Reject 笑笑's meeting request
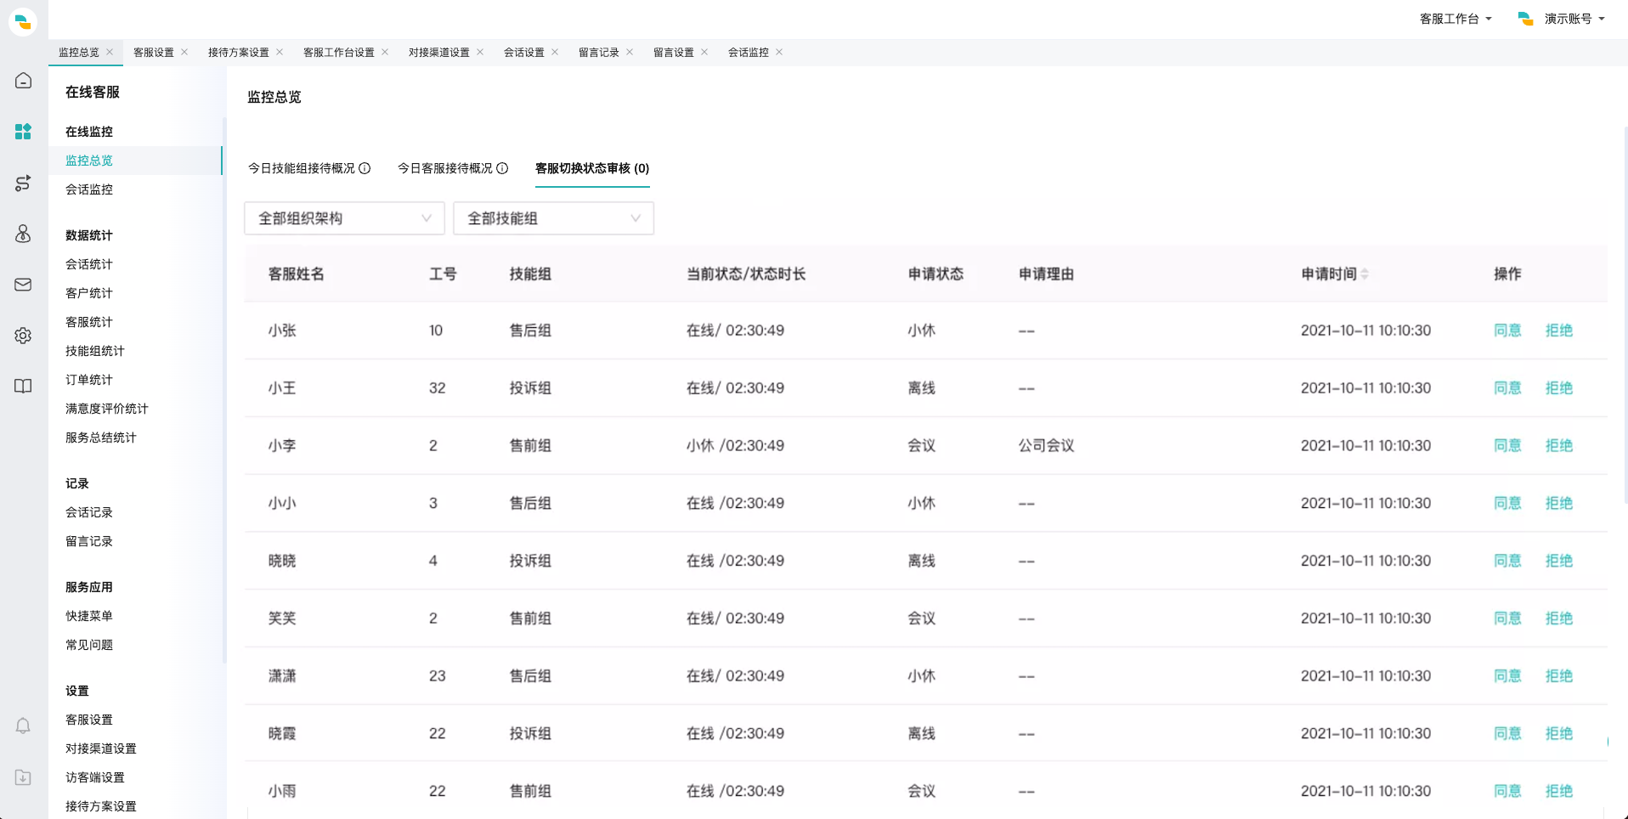Image resolution: width=1628 pixels, height=819 pixels. (1558, 618)
